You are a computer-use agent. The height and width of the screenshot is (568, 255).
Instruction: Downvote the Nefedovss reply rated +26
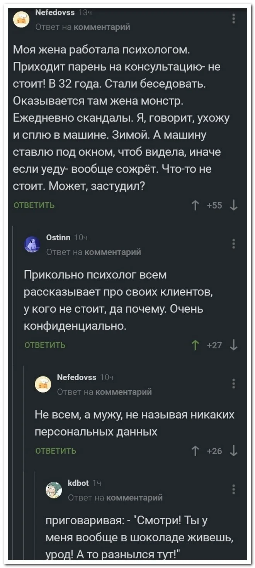[233, 451]
